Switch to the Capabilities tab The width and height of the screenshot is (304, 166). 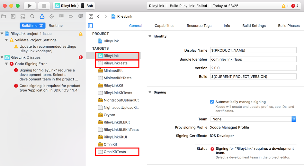tap(165, 26)
